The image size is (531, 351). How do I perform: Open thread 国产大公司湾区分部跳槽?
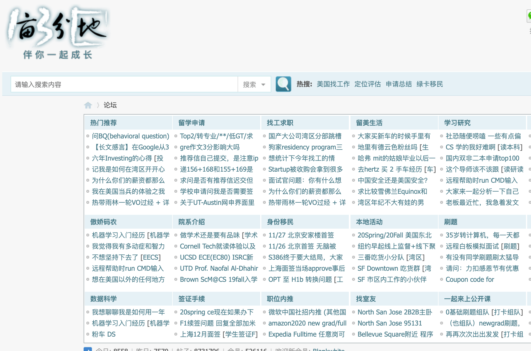(305, 136)
